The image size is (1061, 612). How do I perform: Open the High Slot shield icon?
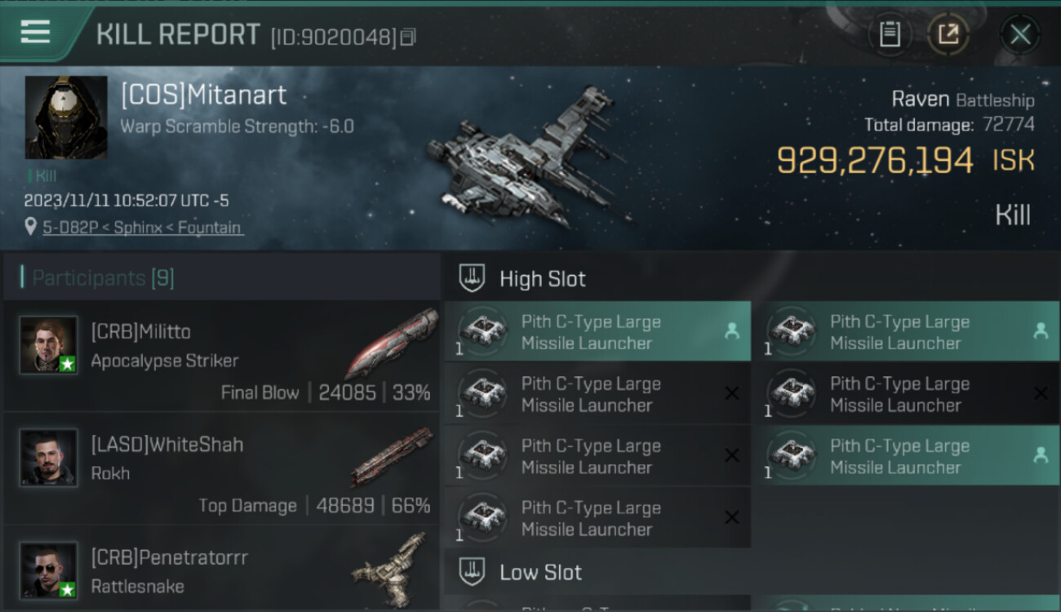pos(472,278)
